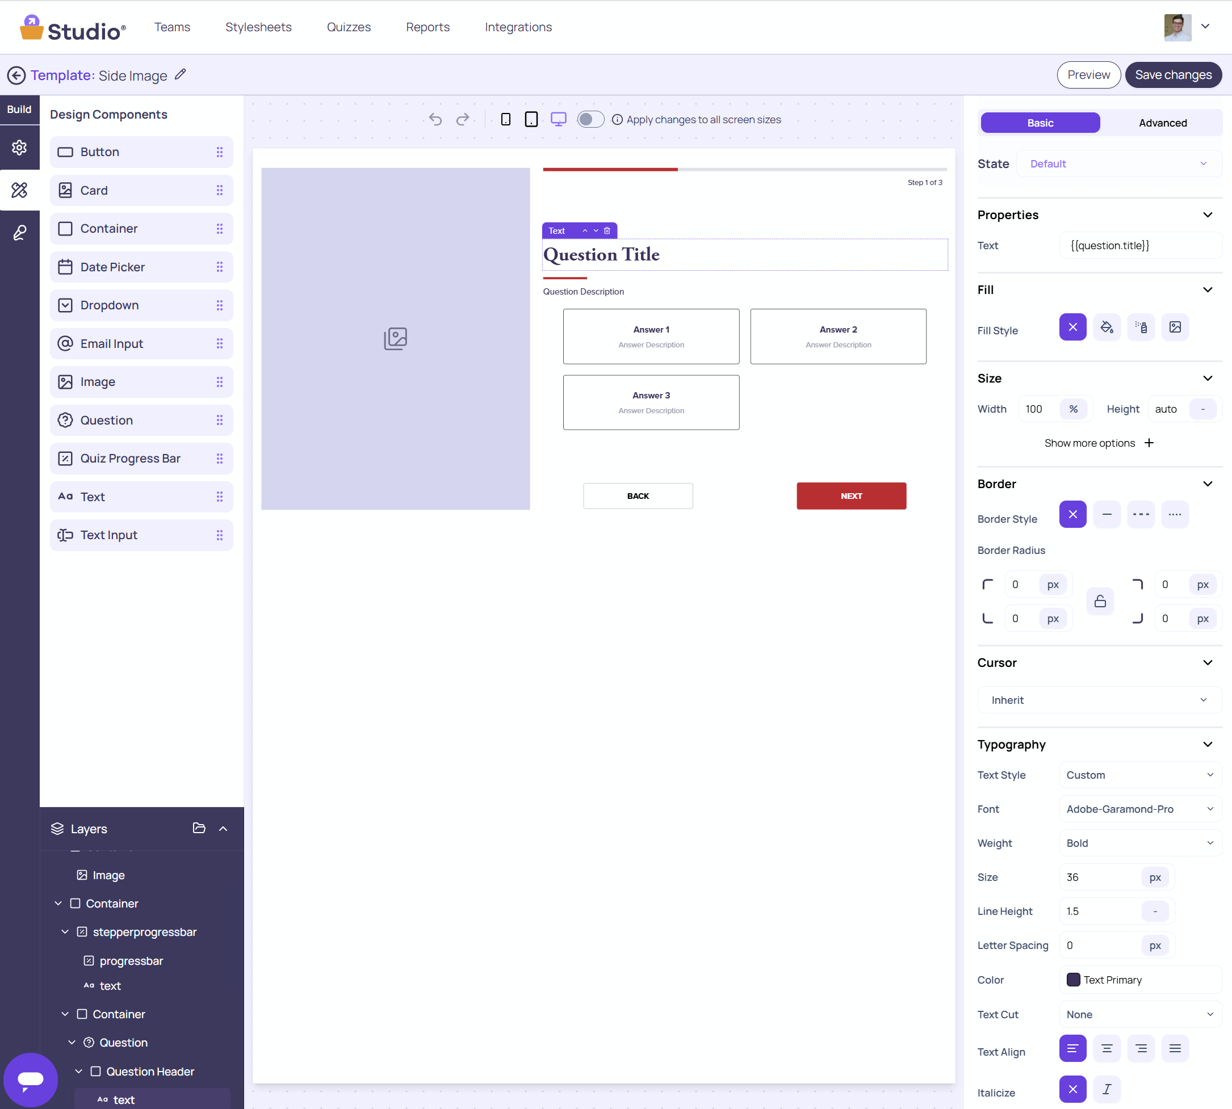The image size is (1232, 1109).
Task: Click the Preview button
Action: [x=1088, y=75]
